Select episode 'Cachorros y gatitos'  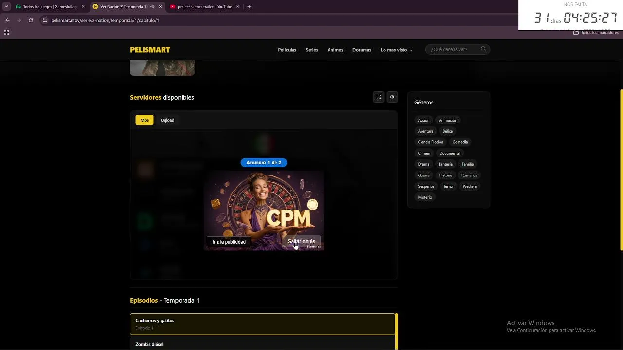[x=263, y=324]
